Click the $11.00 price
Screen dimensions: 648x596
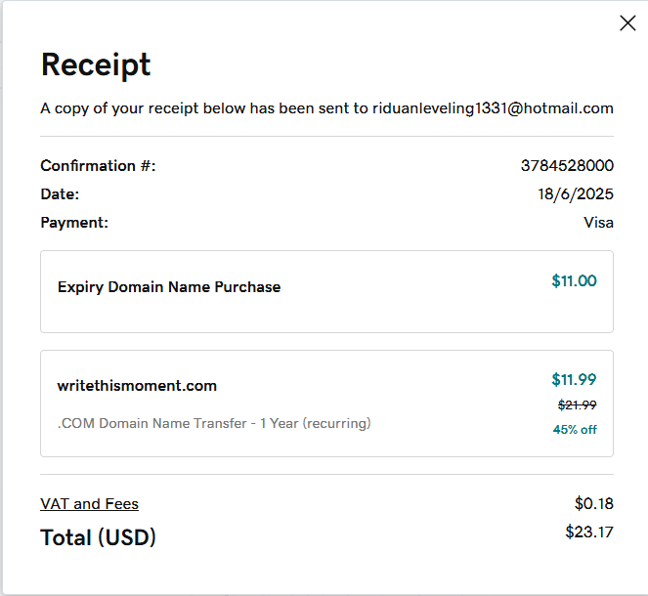pos(574,281)
